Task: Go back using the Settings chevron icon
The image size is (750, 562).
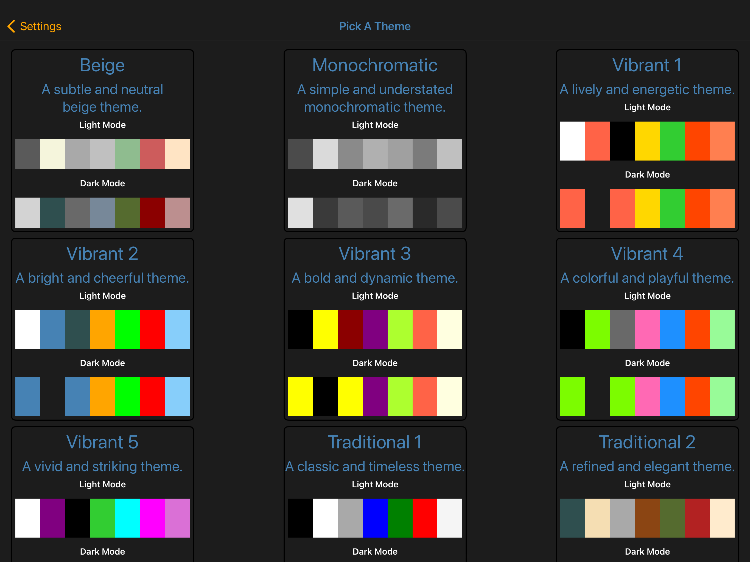Action: [11, 26]
